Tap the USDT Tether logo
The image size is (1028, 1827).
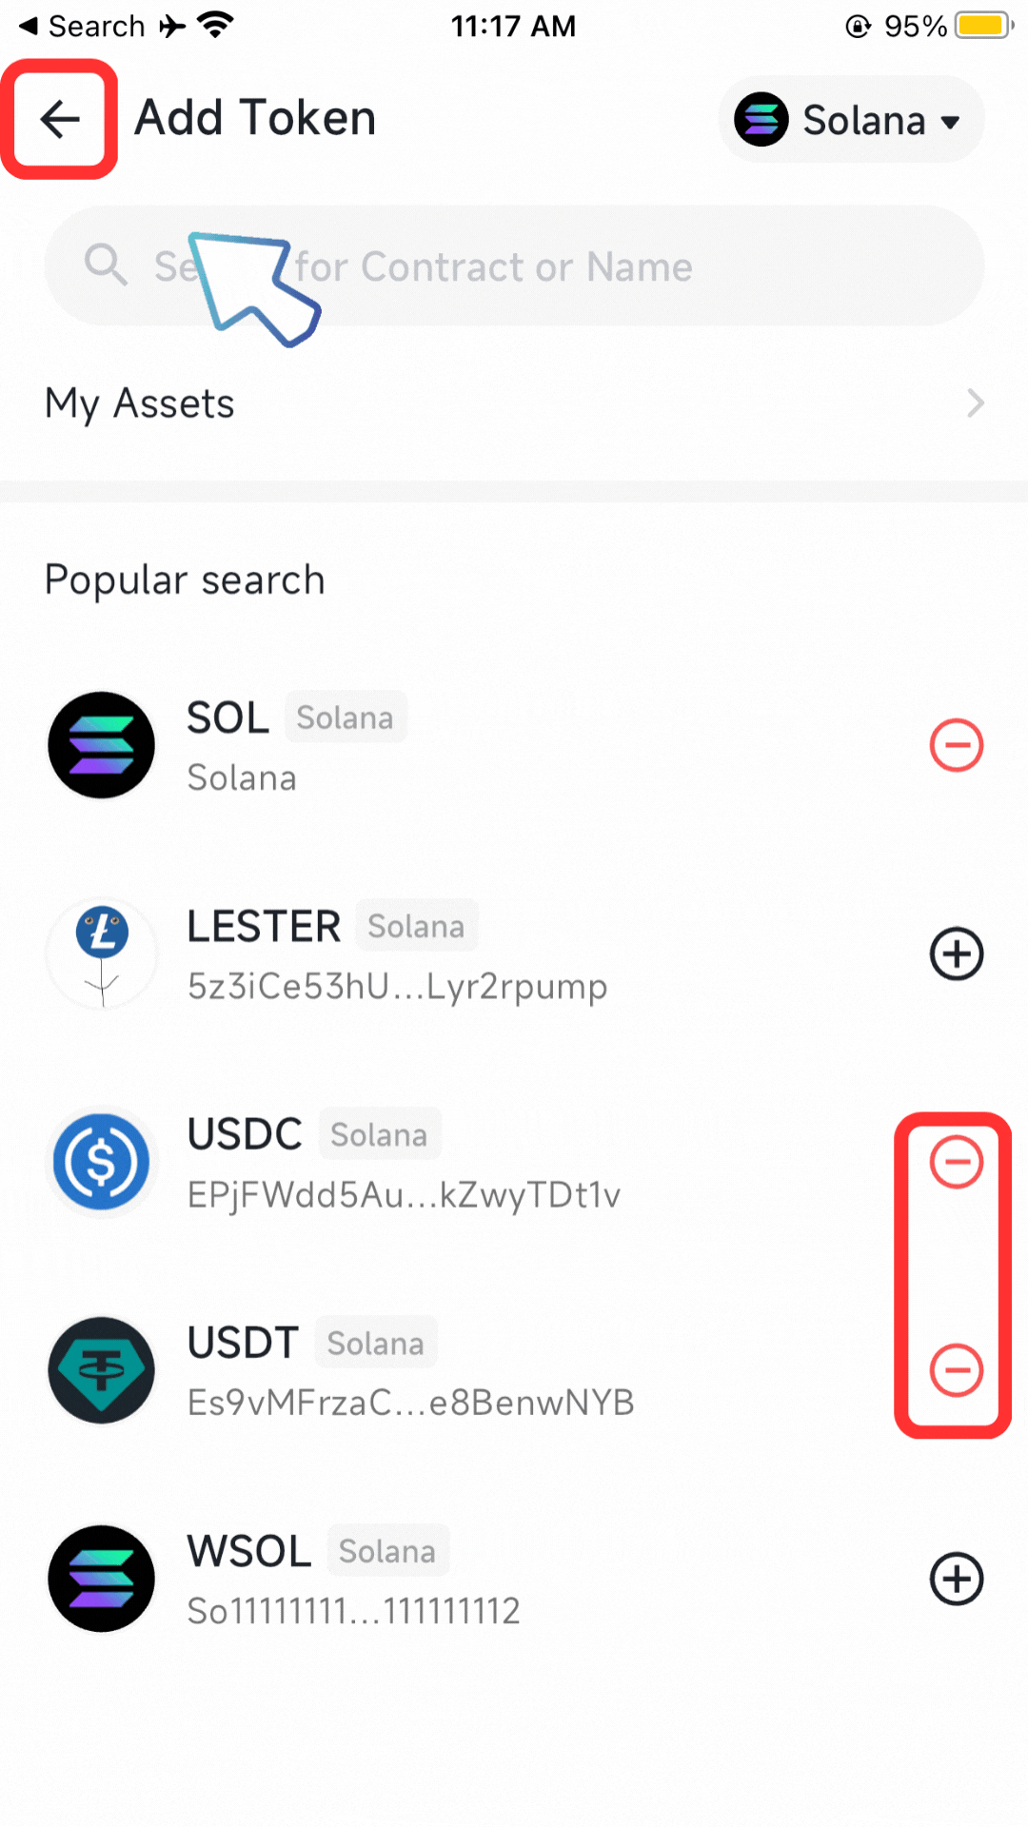[x=102, y=1370]
